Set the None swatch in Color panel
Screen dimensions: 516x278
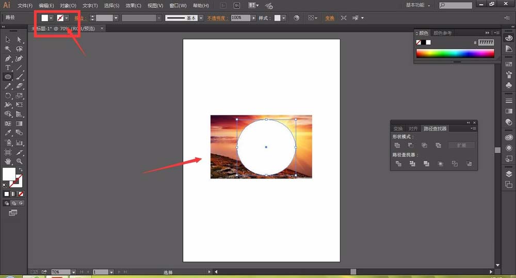click(x=420, y=42)
